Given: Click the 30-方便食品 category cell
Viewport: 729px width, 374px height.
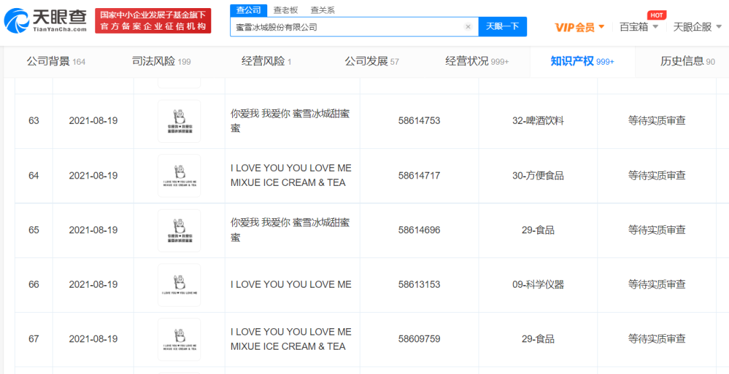Looking at the screenshot, I should pos(538,176).
